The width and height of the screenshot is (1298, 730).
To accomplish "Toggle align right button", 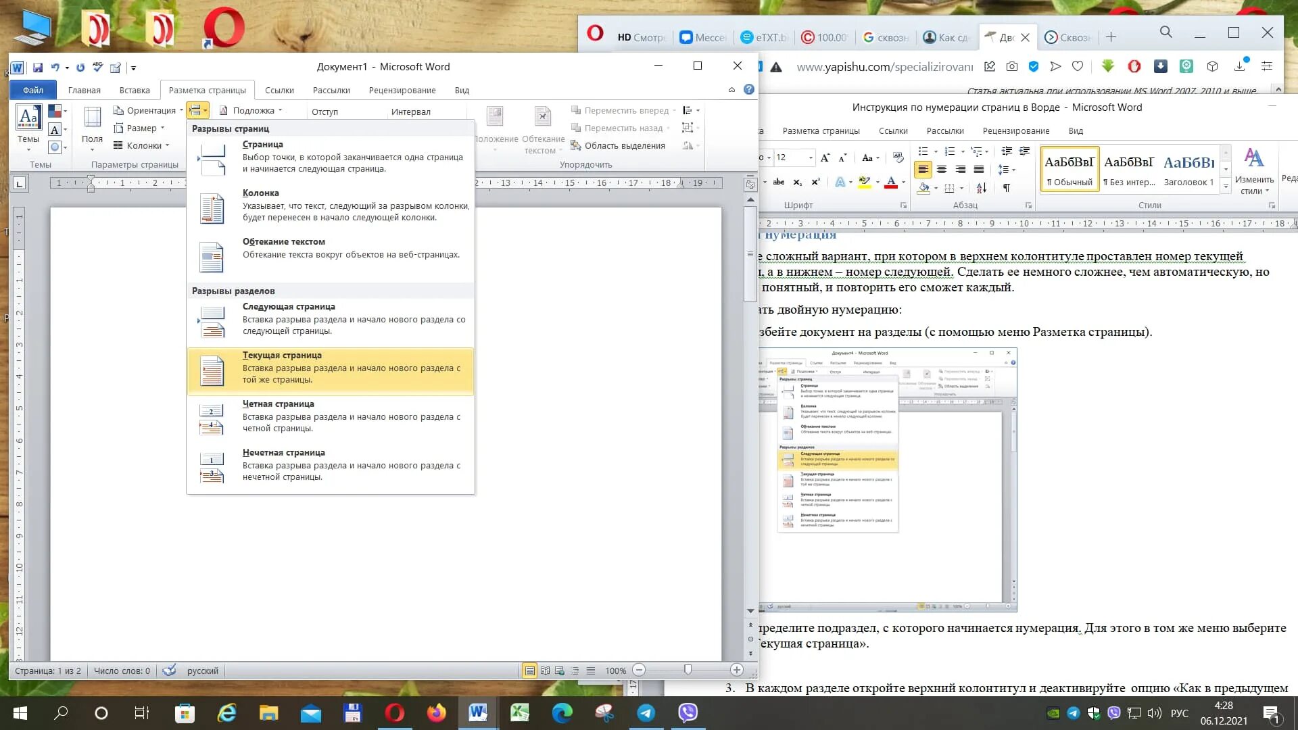I will (960, 169).
